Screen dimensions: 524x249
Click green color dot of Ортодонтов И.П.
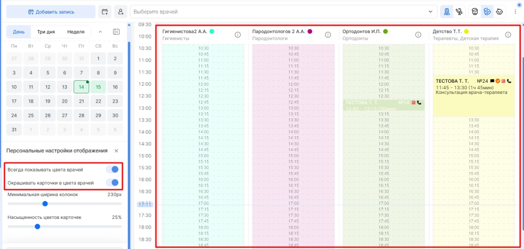click(x=385, y=31)
